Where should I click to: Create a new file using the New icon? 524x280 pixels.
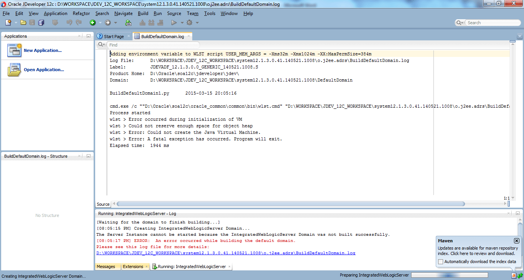(x=8, y=22)
